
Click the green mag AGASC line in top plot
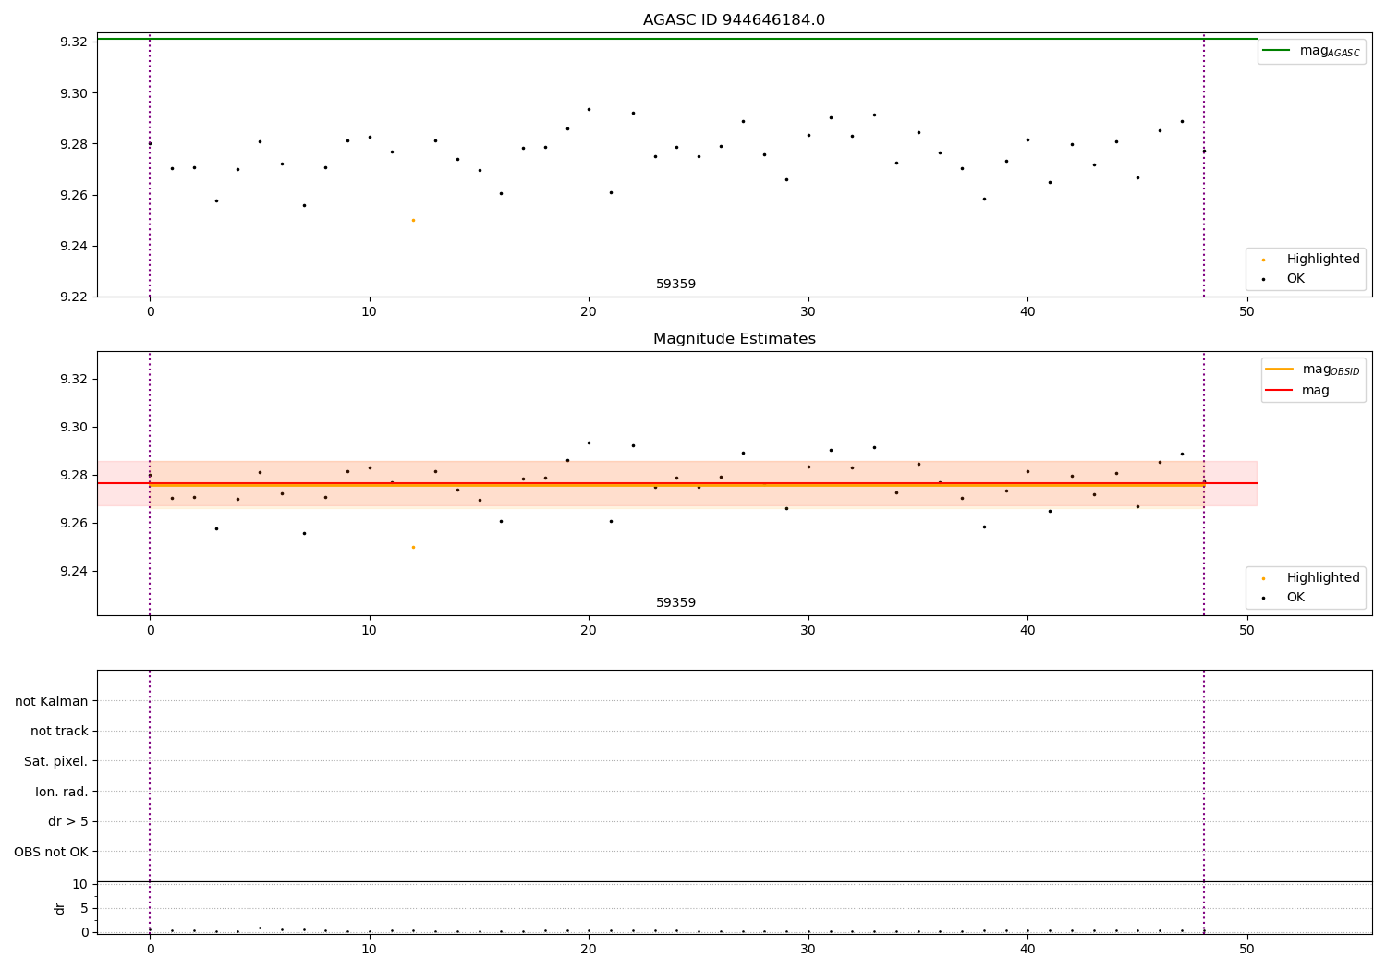677,39
